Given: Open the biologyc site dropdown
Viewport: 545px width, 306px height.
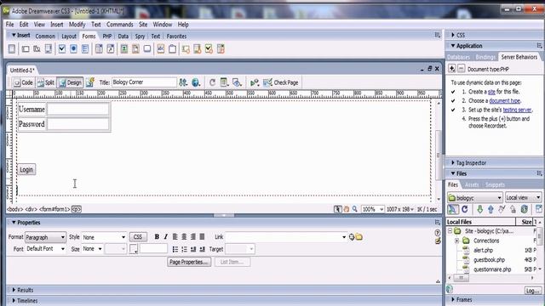Looking at the screenshot, I should (x=475, y=198).
